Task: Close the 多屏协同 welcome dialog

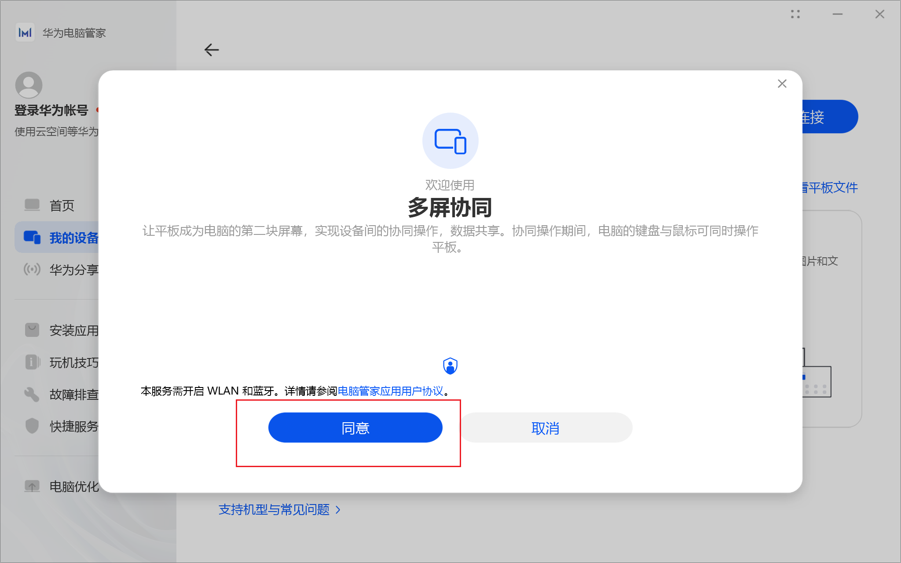Action: click(x=782, y=84)
